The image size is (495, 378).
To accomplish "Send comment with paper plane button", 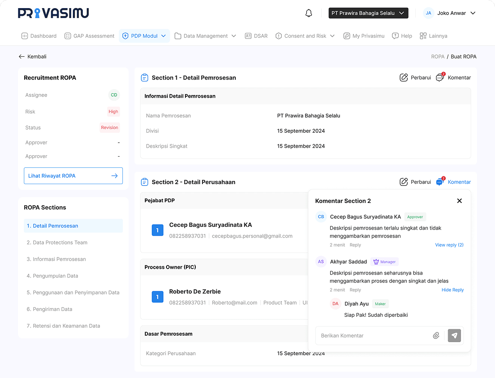I will (x=454, y=336).
